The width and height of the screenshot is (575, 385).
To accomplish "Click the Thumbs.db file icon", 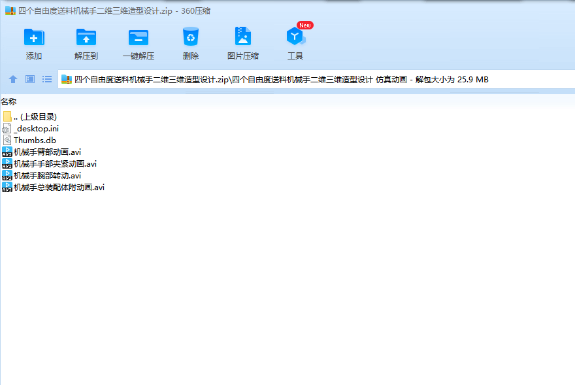I will (x=7, y=140).
